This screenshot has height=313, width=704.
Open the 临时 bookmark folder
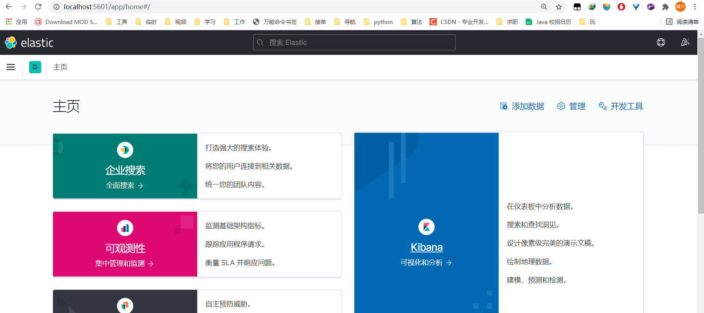pos(146,22)
